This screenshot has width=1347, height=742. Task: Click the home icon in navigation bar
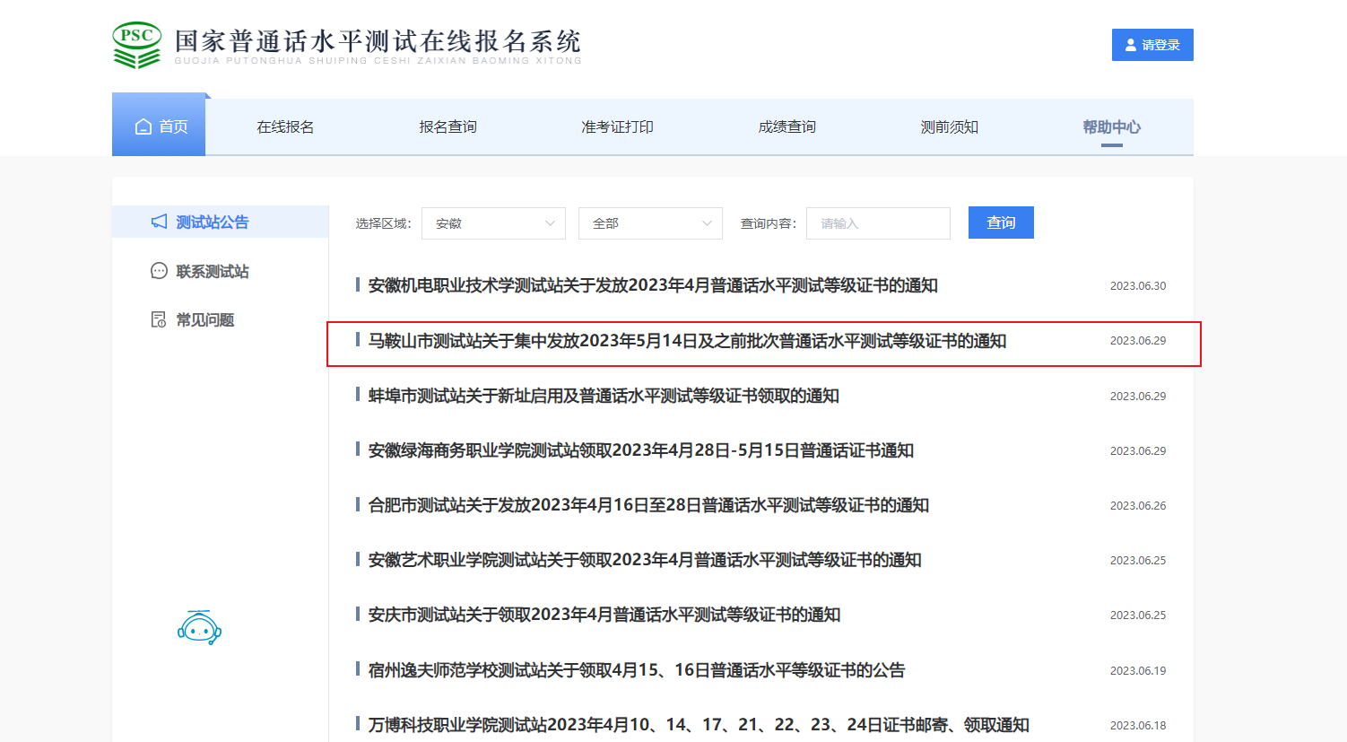click(x=143, y=127)
